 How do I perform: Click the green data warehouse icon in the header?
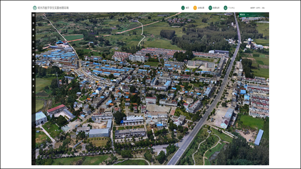point(210,8)
